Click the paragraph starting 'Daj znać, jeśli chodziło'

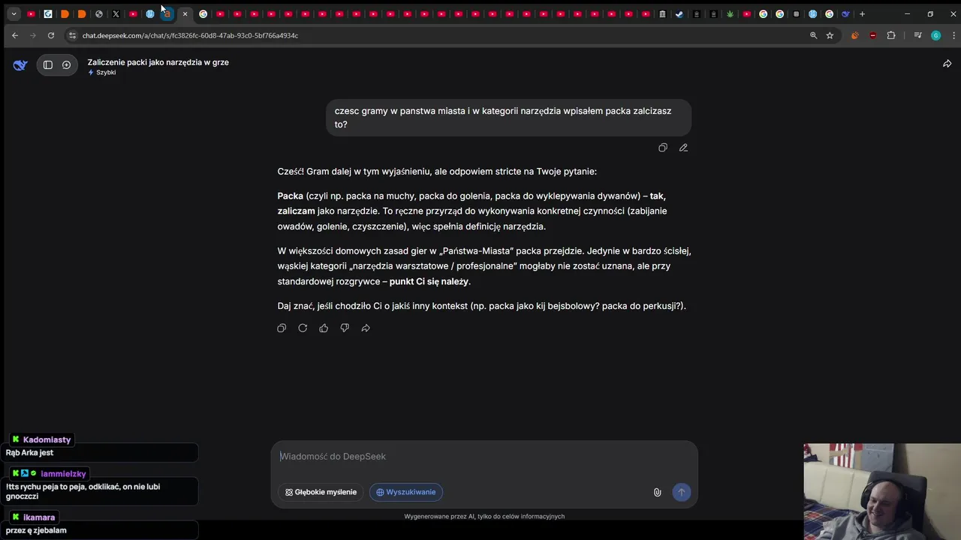coord(481,306)
